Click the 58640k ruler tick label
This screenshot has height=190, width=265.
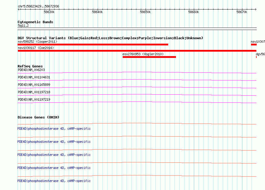(97, 12)
